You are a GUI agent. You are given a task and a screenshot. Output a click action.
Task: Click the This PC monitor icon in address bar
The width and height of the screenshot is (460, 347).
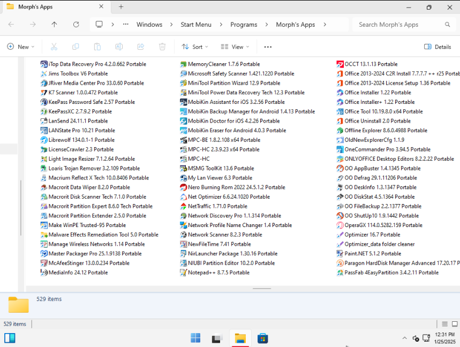pyautogui.click(x=99, y=24)
